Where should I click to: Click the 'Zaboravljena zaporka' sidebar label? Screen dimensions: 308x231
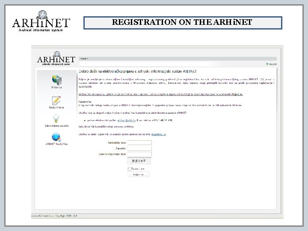tap(56, 126)
